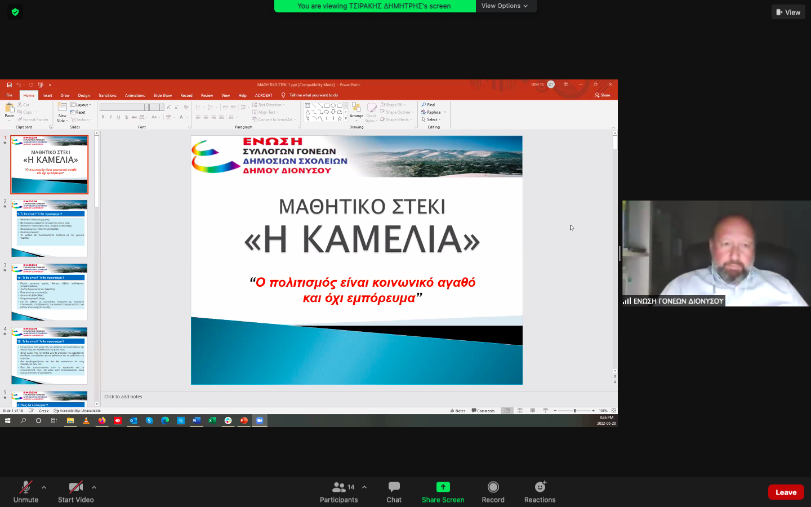Screen dimensions: 811x507
Task: Click the zoom slider in PowerPoint status bar
Action: pos(574,411)
